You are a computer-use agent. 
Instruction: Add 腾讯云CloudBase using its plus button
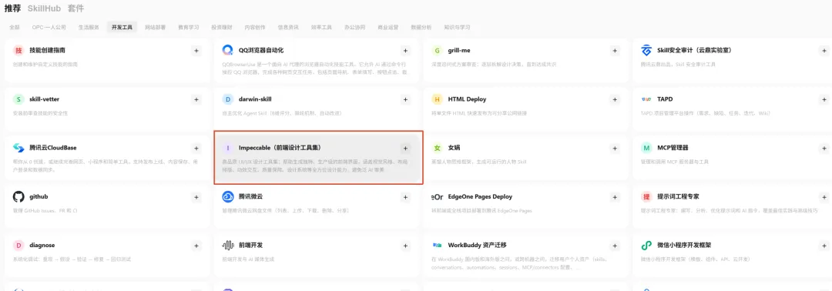tap(196, 149)
